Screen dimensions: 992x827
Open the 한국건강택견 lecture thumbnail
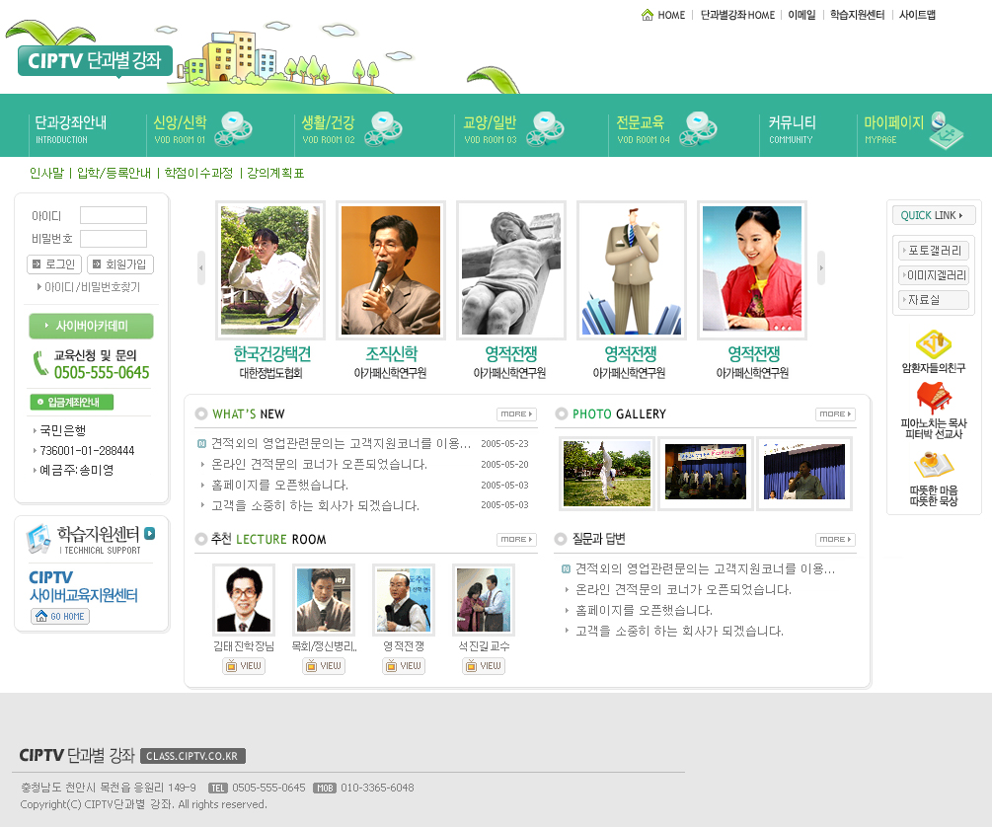[269, 269]
